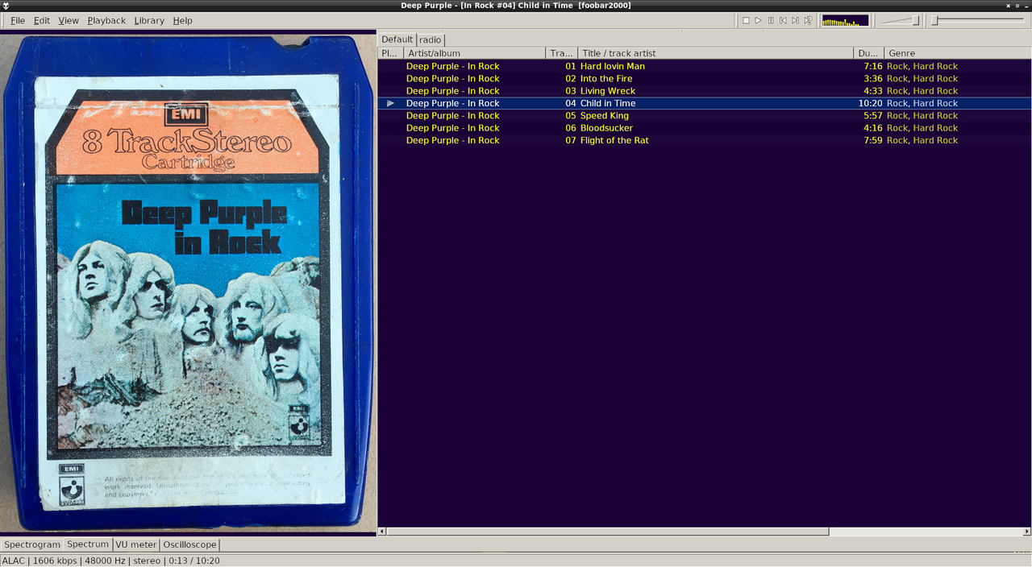Select track 02 Into the Fire
1032x567 pixels.
705,79
